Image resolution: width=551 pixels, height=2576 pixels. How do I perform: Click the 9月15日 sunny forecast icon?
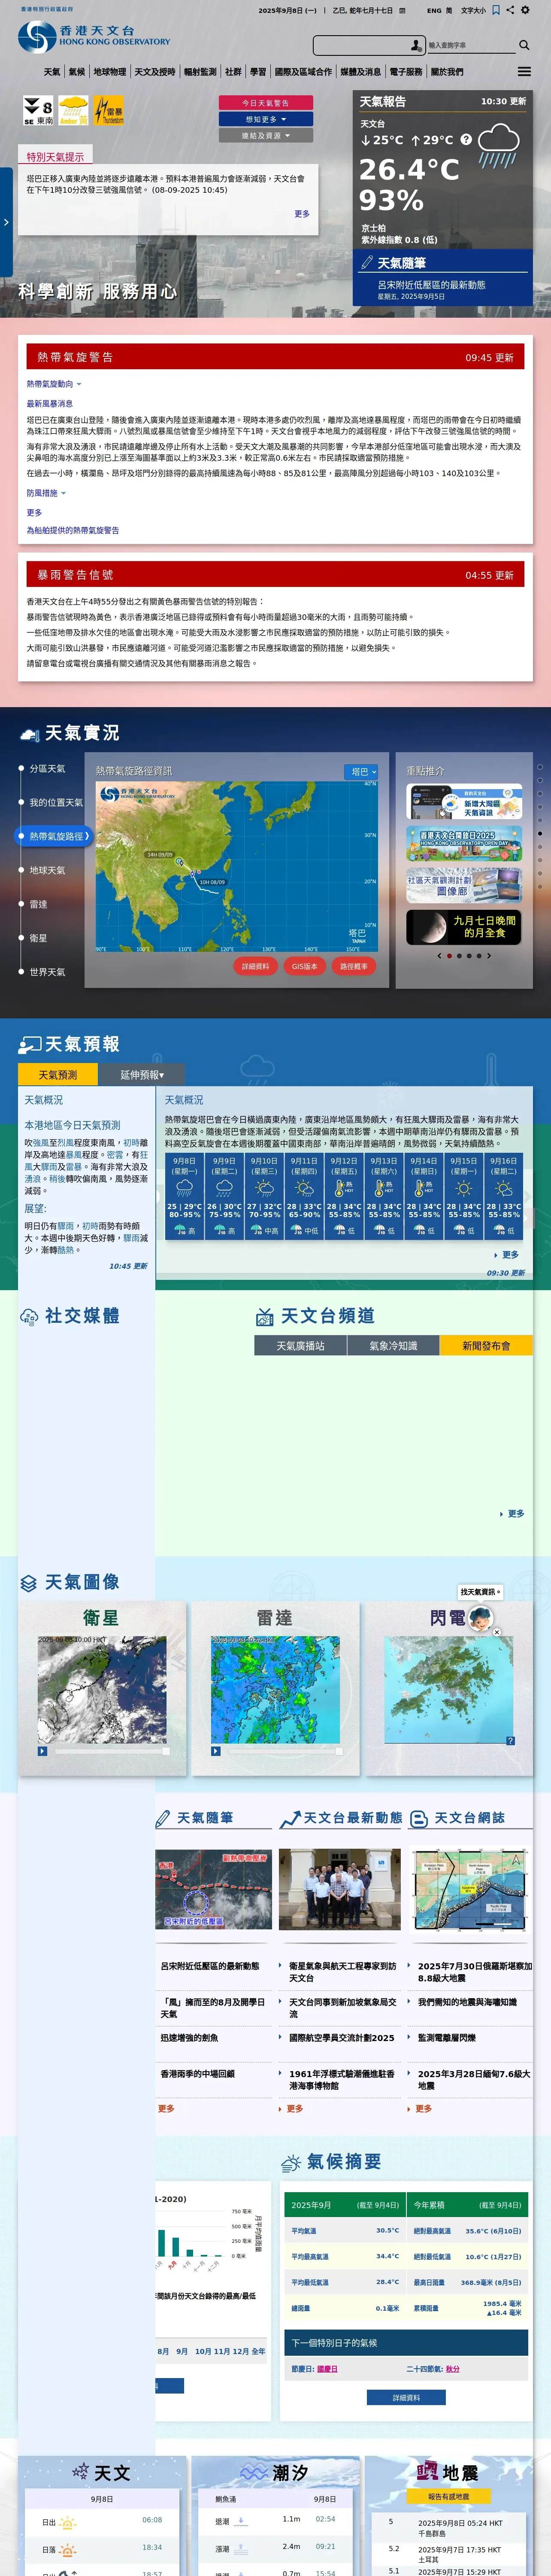click(x=464, y=1188)
